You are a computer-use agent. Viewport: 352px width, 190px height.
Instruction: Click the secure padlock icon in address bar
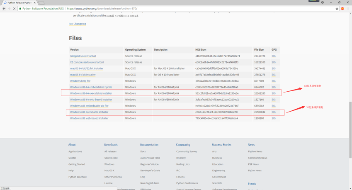20,9
